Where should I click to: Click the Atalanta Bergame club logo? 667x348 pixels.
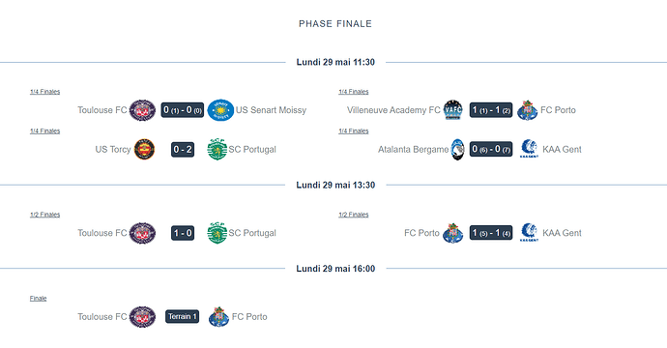click(457, 149)
